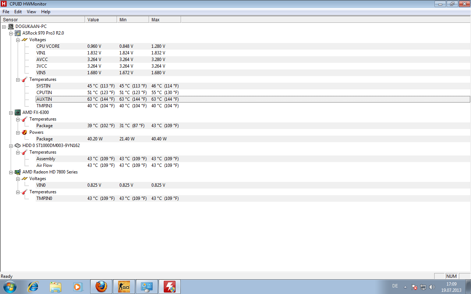Screen dimensions: 471x294
Task: Click the Action Center flag tray icon
Action: pyautogui.click(x=414, y=287)
